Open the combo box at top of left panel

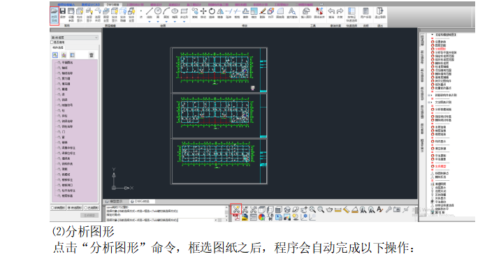point(74,38)
